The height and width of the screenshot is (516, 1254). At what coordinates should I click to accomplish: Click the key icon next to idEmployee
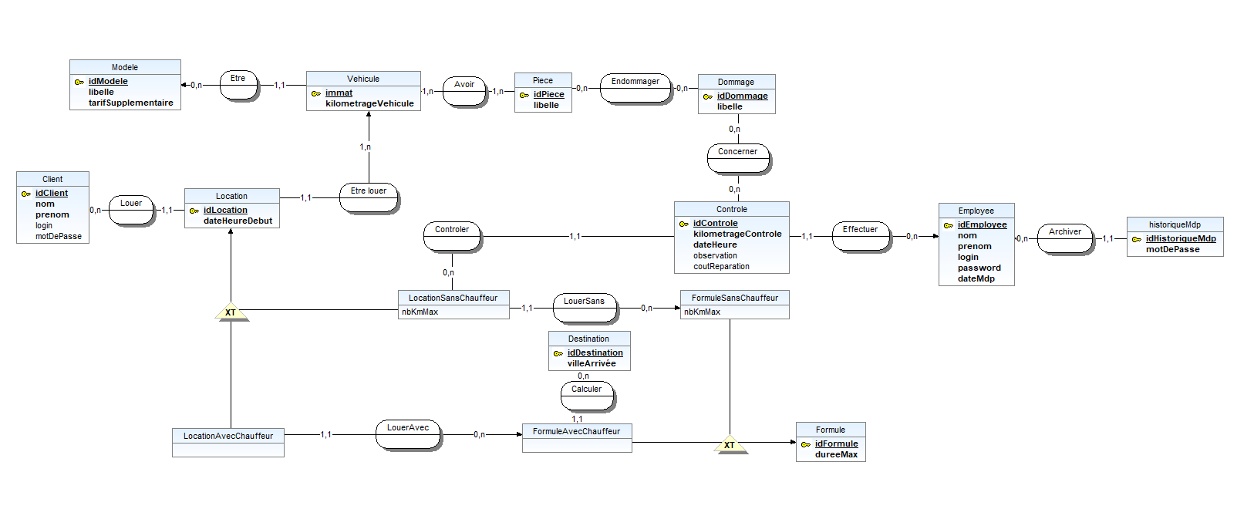click(x=948, y=225)
